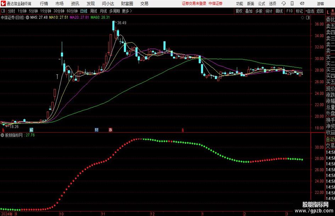Open the 版面 menu
This screenshot has width=335, height=216.
pos(250,4)
